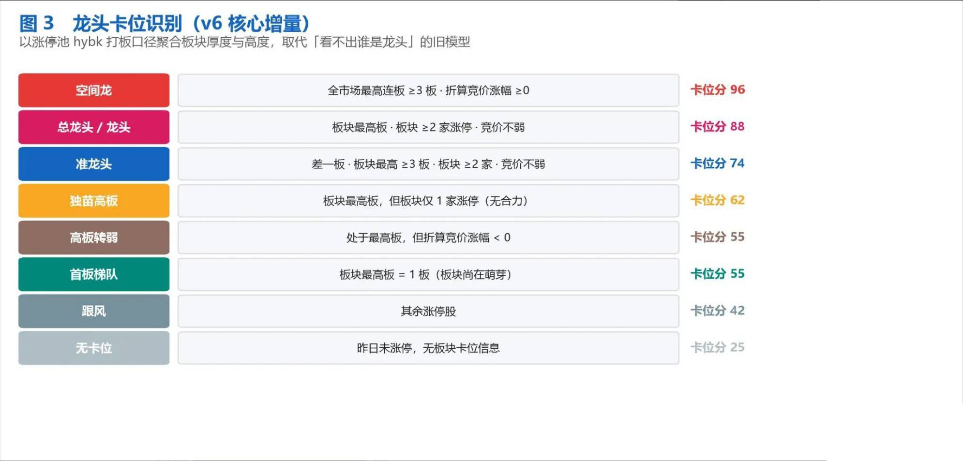Image resolution: width=963 pixels, height=461 pixels.
Task: Click the subtitle starting 以涨停池 hybk
Action: pos(244,42)
